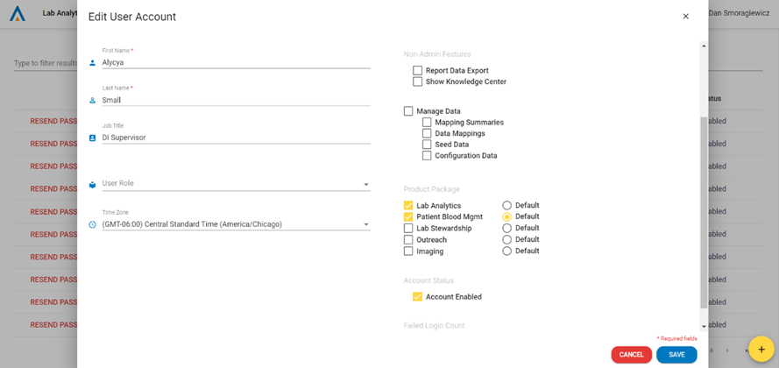Select Default radio for Outreach
Image resolution: width=779 pixels, height=368 pixels.
506,240
